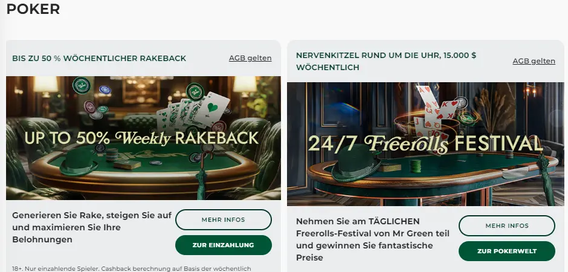This screenshot has width=568, height=272.
Task: Click the POKER section heading
Action: [x=33, y=9]
